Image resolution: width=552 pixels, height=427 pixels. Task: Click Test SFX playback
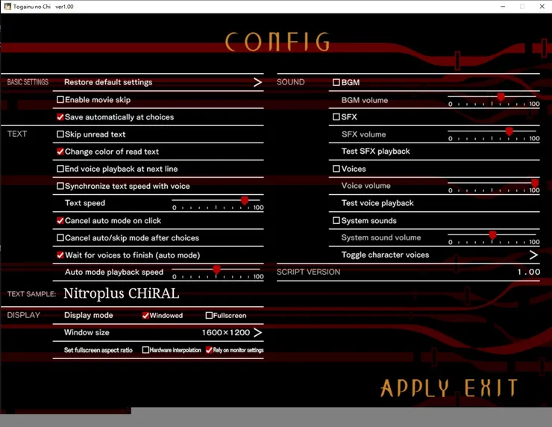tap(376, 152)
